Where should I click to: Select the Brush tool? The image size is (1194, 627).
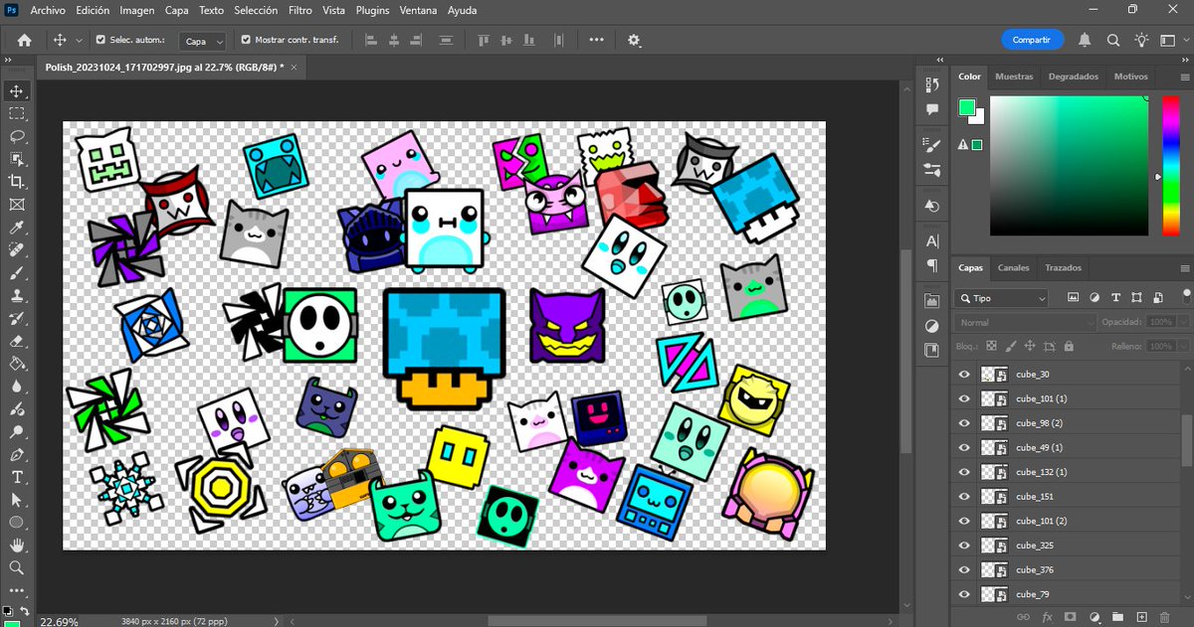pos(16,273)
